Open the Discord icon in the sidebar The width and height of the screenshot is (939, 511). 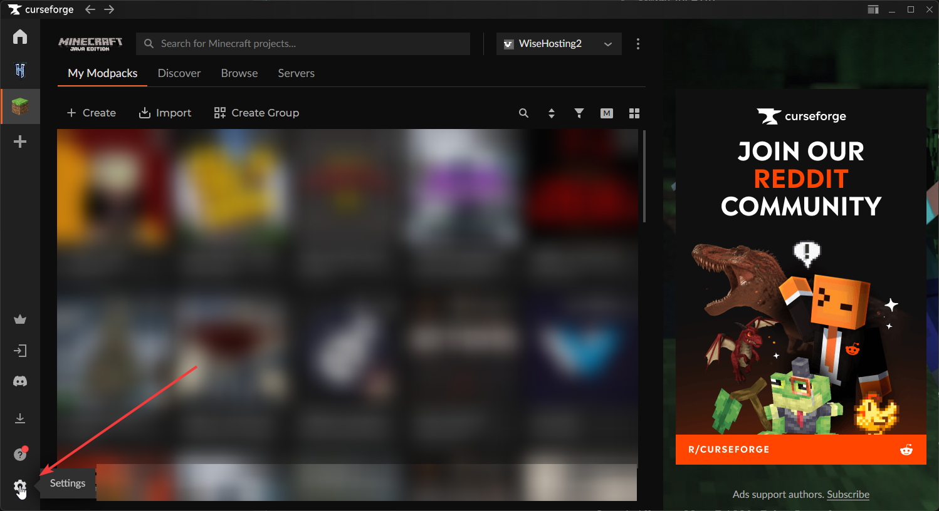pyautogui.click(x=20, y=381)
